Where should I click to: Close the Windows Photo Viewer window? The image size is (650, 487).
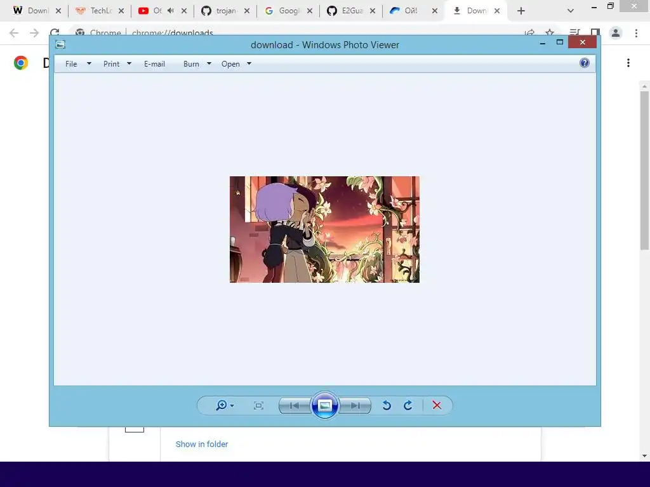tap(583, 42)
